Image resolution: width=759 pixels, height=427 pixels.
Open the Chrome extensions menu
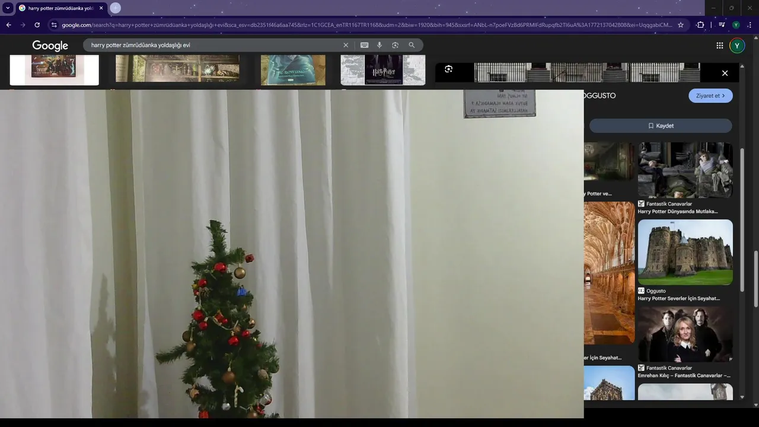click(700, 25)
